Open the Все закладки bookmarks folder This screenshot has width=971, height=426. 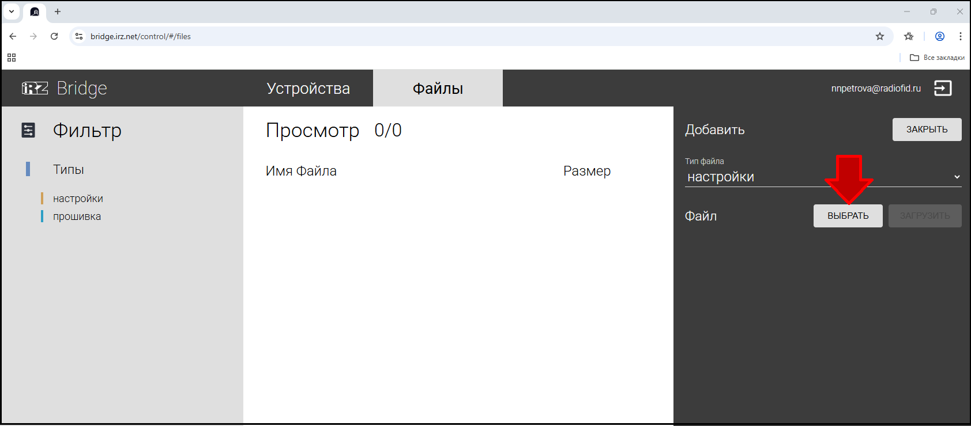937,58
